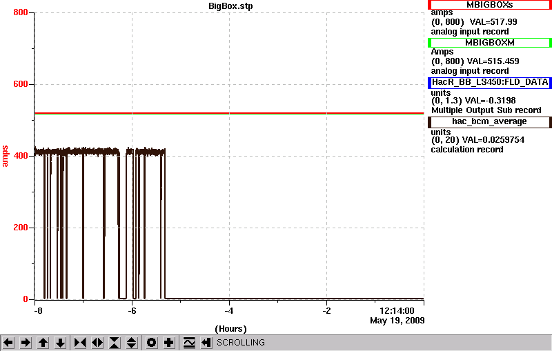Pan the plot left with the left arrow
The image size is (552, 351).
(x=8, y=343)
